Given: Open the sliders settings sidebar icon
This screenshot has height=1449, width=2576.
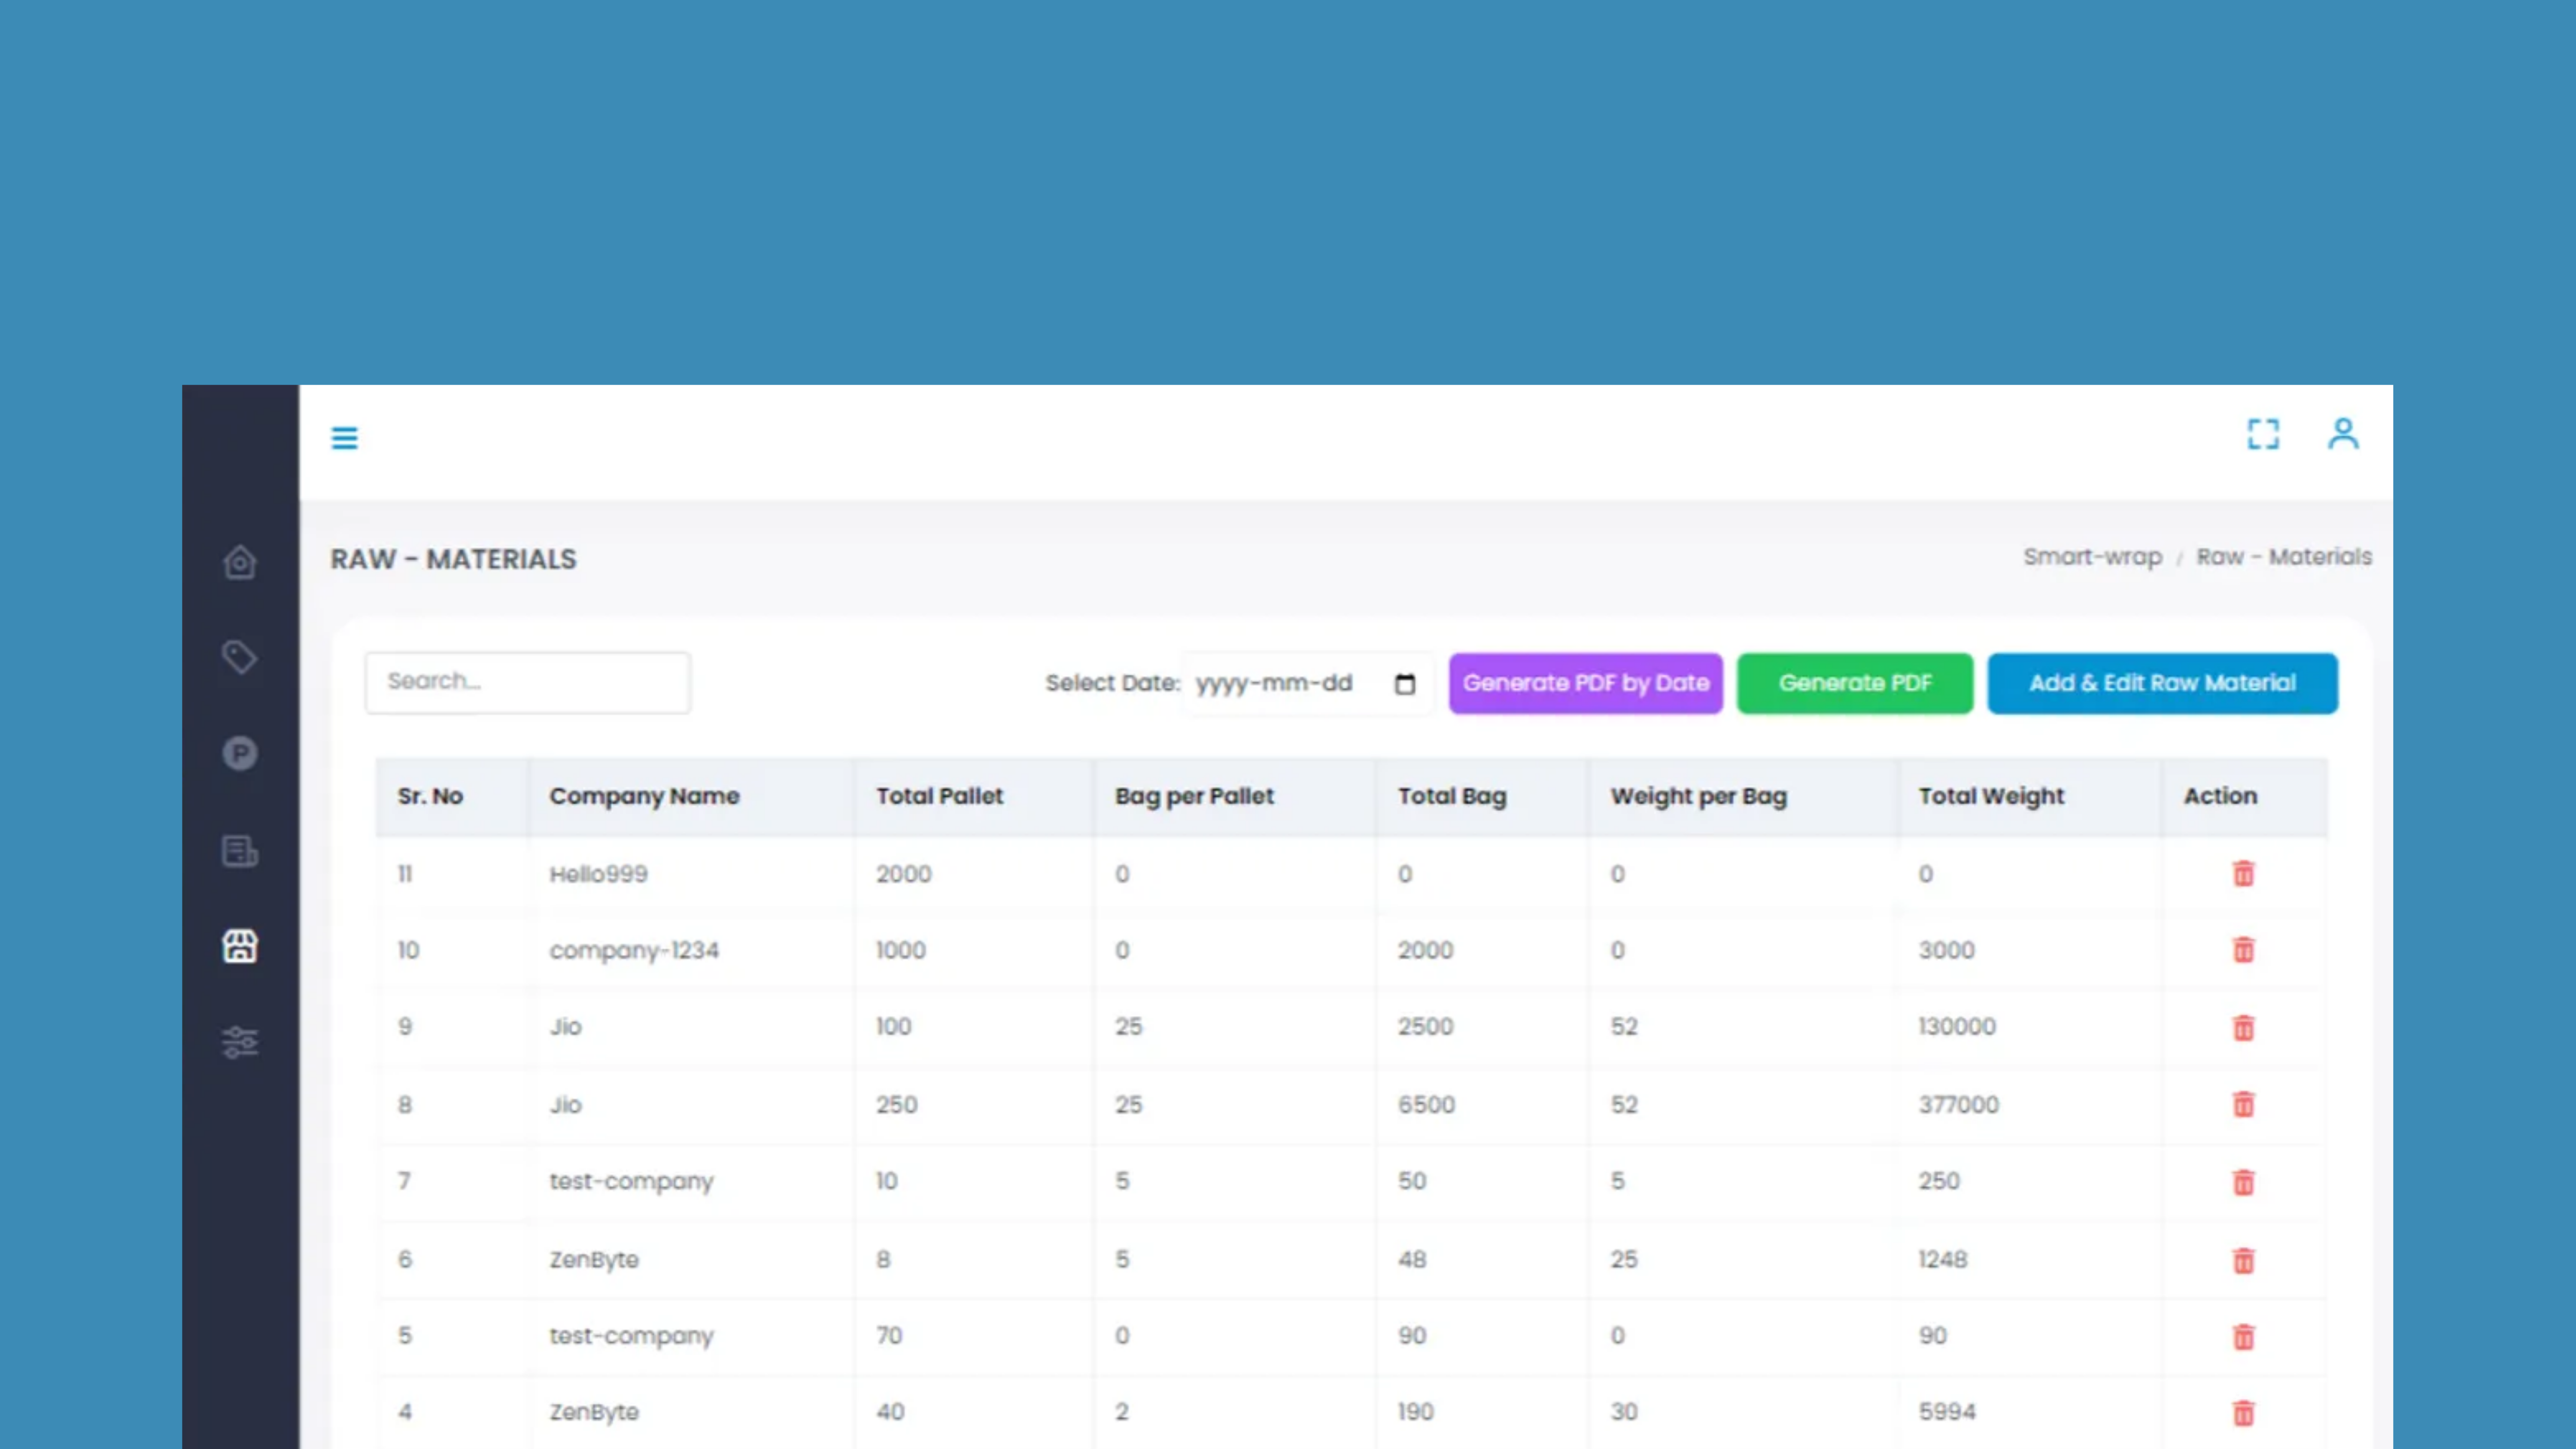Looking at the screenshot, I should point(240,1042).
